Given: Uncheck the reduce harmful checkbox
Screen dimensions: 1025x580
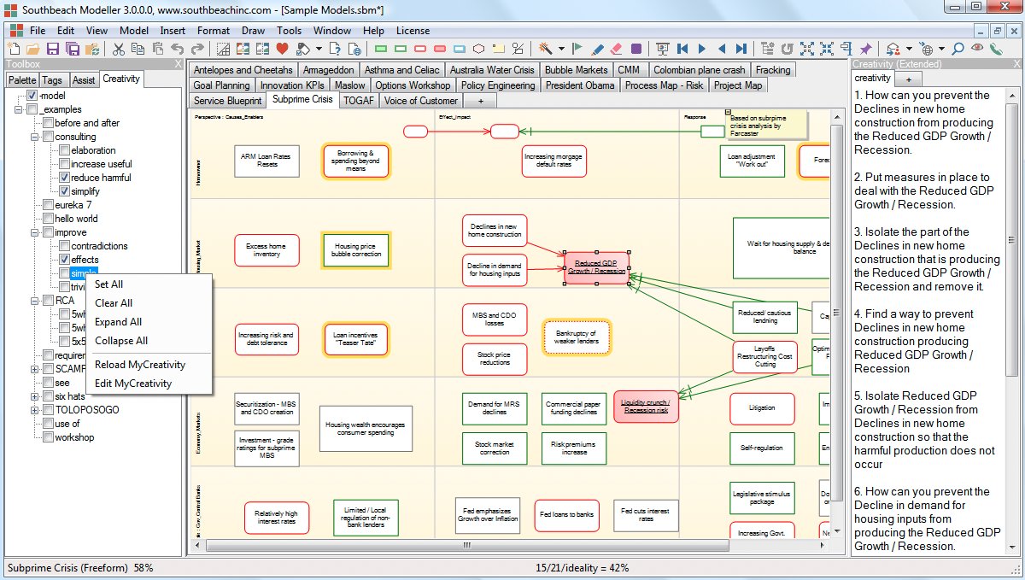Looking at the screenshot, I should [x=63, y=177].
